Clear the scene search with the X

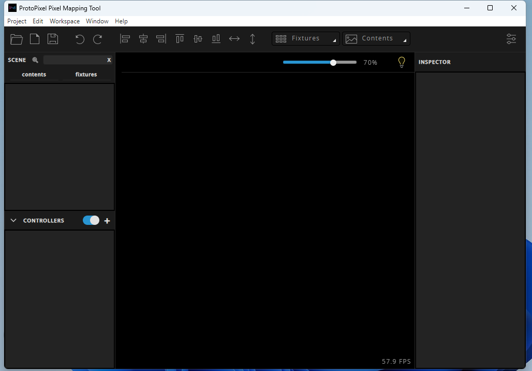point(109,60)
